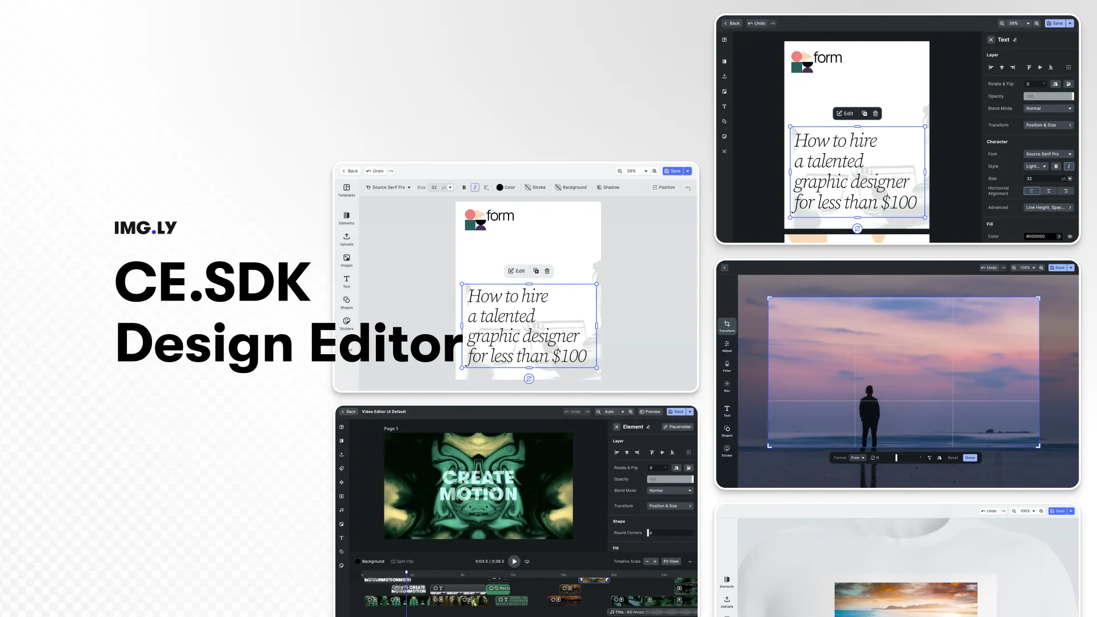Click play button in the video editor timeline
Viewport: 1097px width, 617px height.
pos(514,562)
